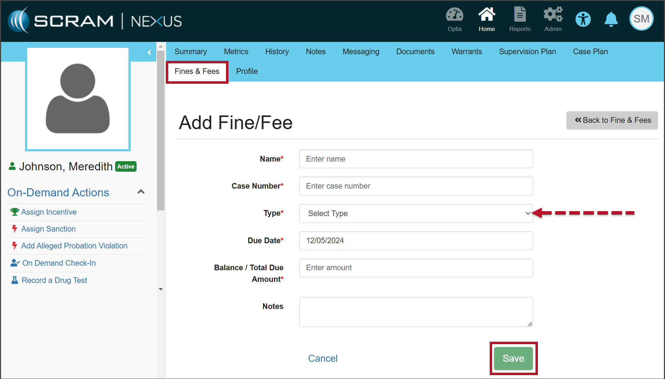
Task: Click the Due Date field
Action: tap(415, 241)
